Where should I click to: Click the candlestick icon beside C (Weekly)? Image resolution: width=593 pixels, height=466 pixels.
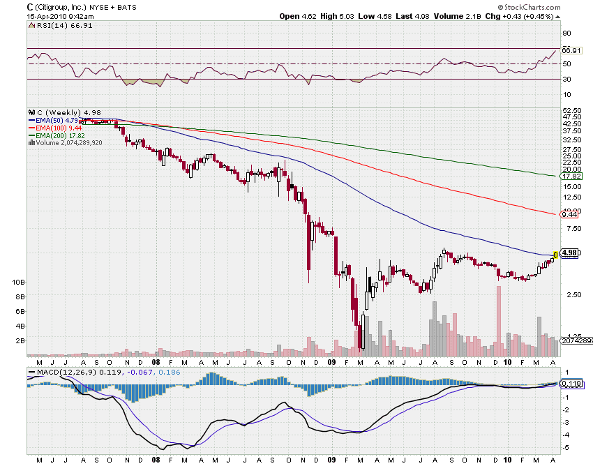(32, 113)
